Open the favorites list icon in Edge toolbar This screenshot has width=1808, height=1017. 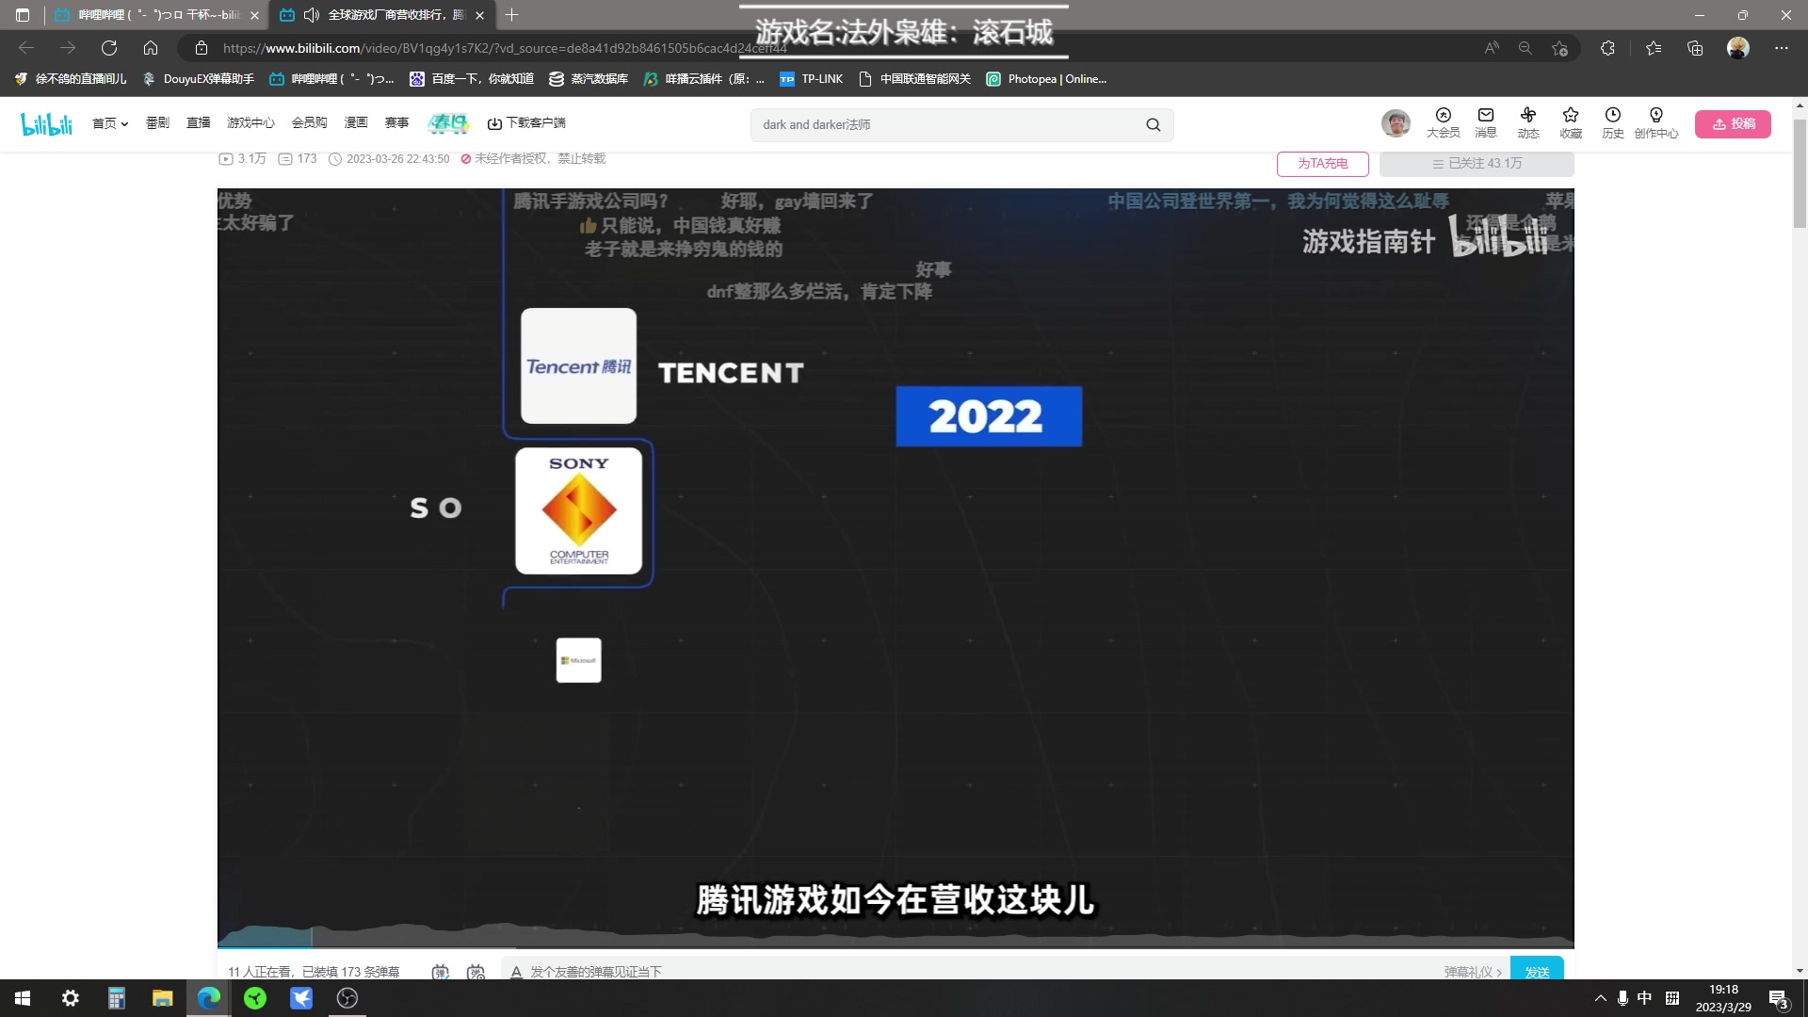(1654, 48)
